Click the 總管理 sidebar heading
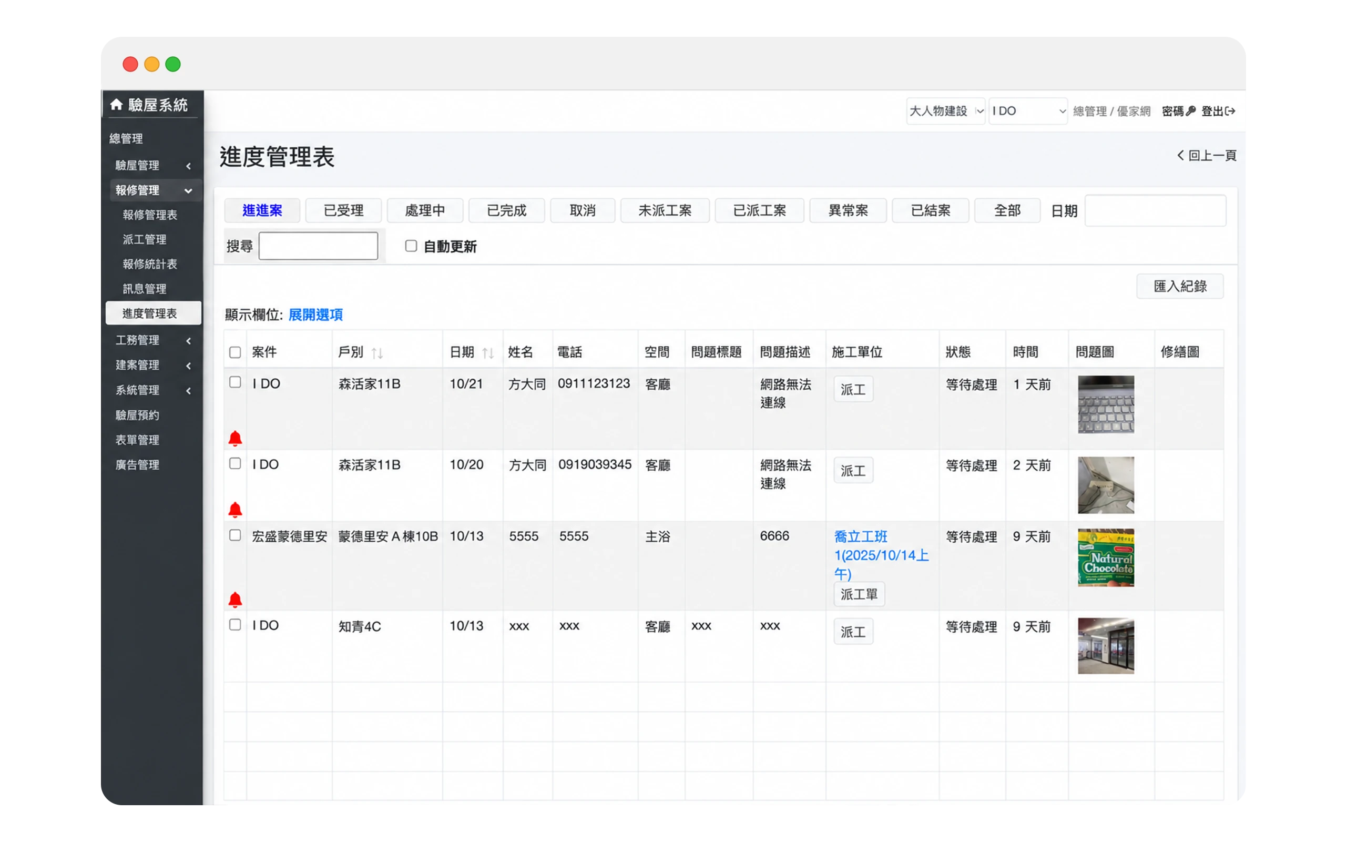The image size is (1347, 842). click(x=126, y=139)
